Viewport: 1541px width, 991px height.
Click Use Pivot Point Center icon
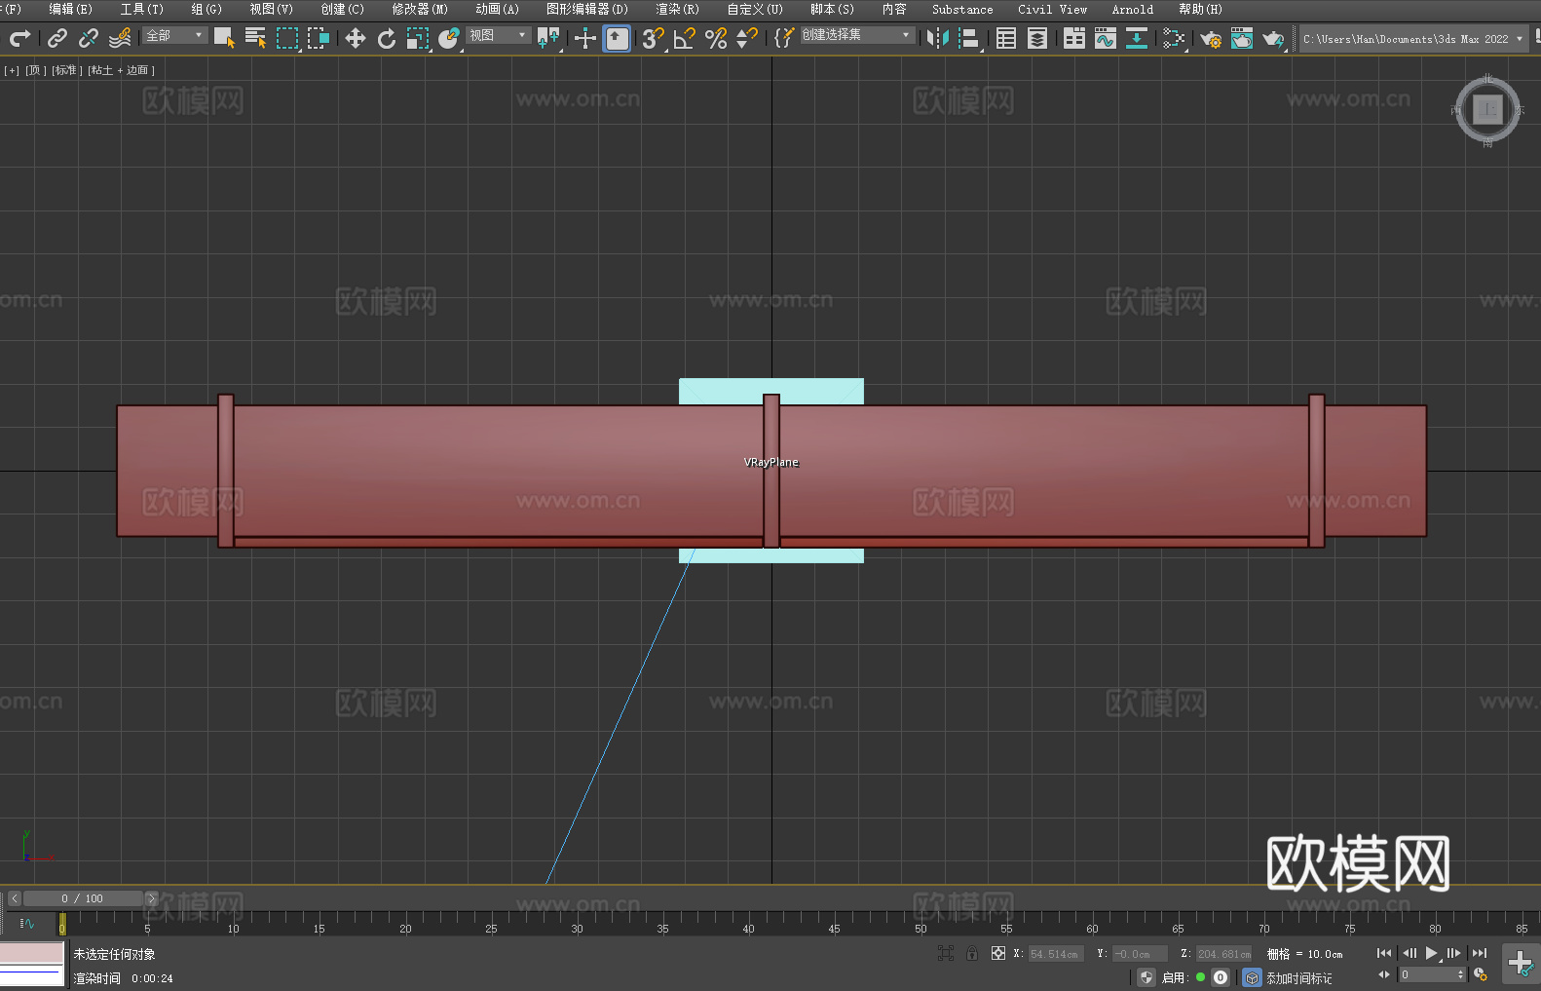548,38
